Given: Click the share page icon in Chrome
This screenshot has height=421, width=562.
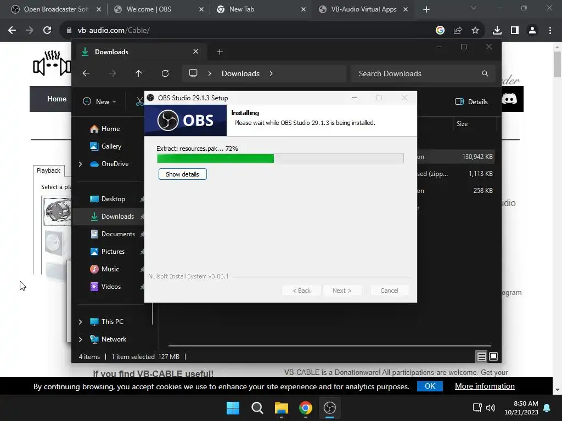Looking at the screenshot, I should point(458,31).
